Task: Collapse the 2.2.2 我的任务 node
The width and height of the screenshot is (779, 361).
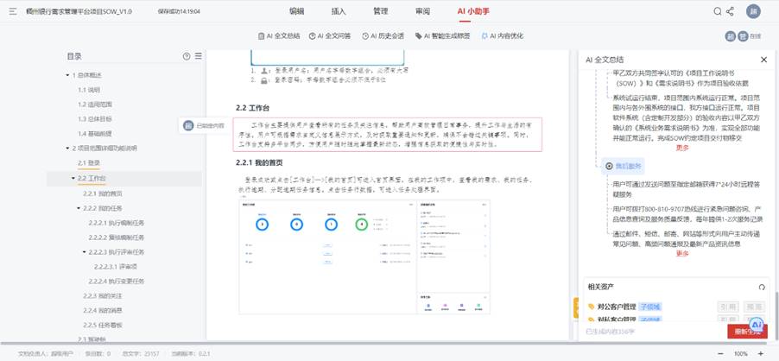Action: (79, 208)
